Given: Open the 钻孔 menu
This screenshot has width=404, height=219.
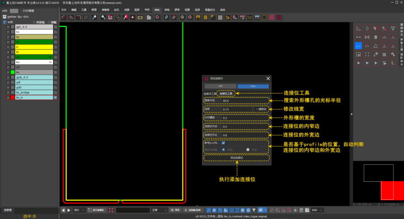Looking at the screenshot, I should tap(117, 10).
